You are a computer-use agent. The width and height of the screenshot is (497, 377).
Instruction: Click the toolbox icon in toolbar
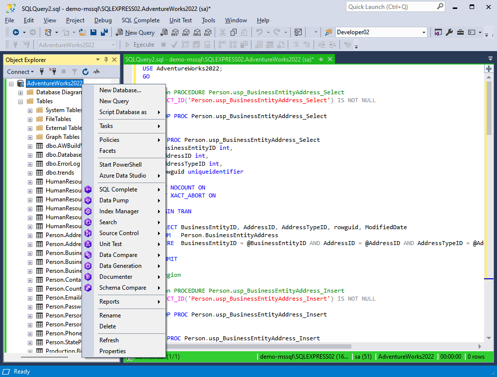click(x=460, y=32)
